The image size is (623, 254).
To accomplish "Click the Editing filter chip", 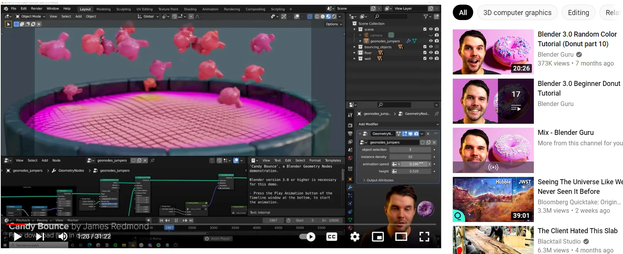I will (x=578, y=13).
